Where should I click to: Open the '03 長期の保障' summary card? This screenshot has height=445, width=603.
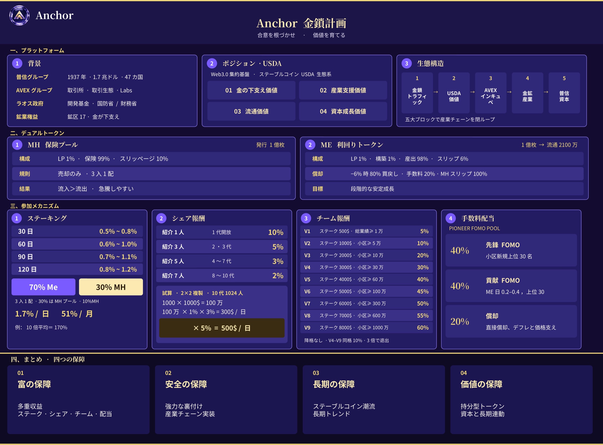374,400
